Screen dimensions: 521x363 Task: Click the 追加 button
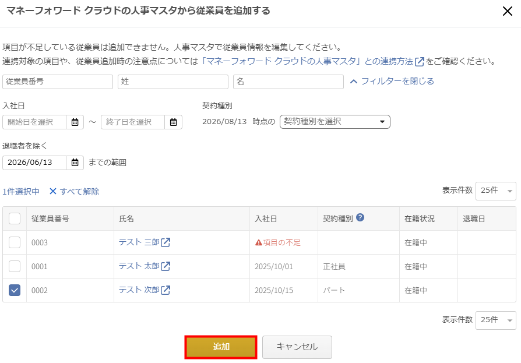(x=221, y=347)
